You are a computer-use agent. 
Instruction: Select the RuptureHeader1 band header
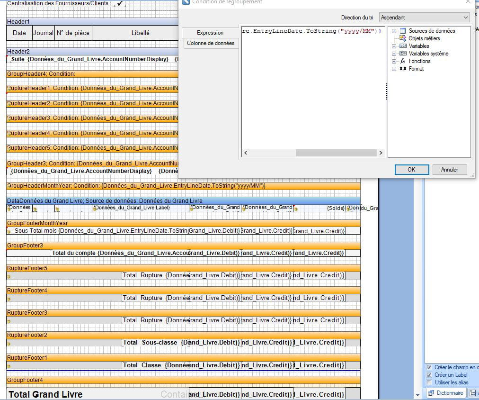point(92,88)
